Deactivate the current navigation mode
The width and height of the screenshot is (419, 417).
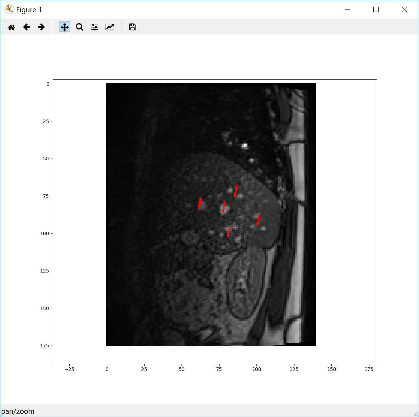click(x=64, y=27)
